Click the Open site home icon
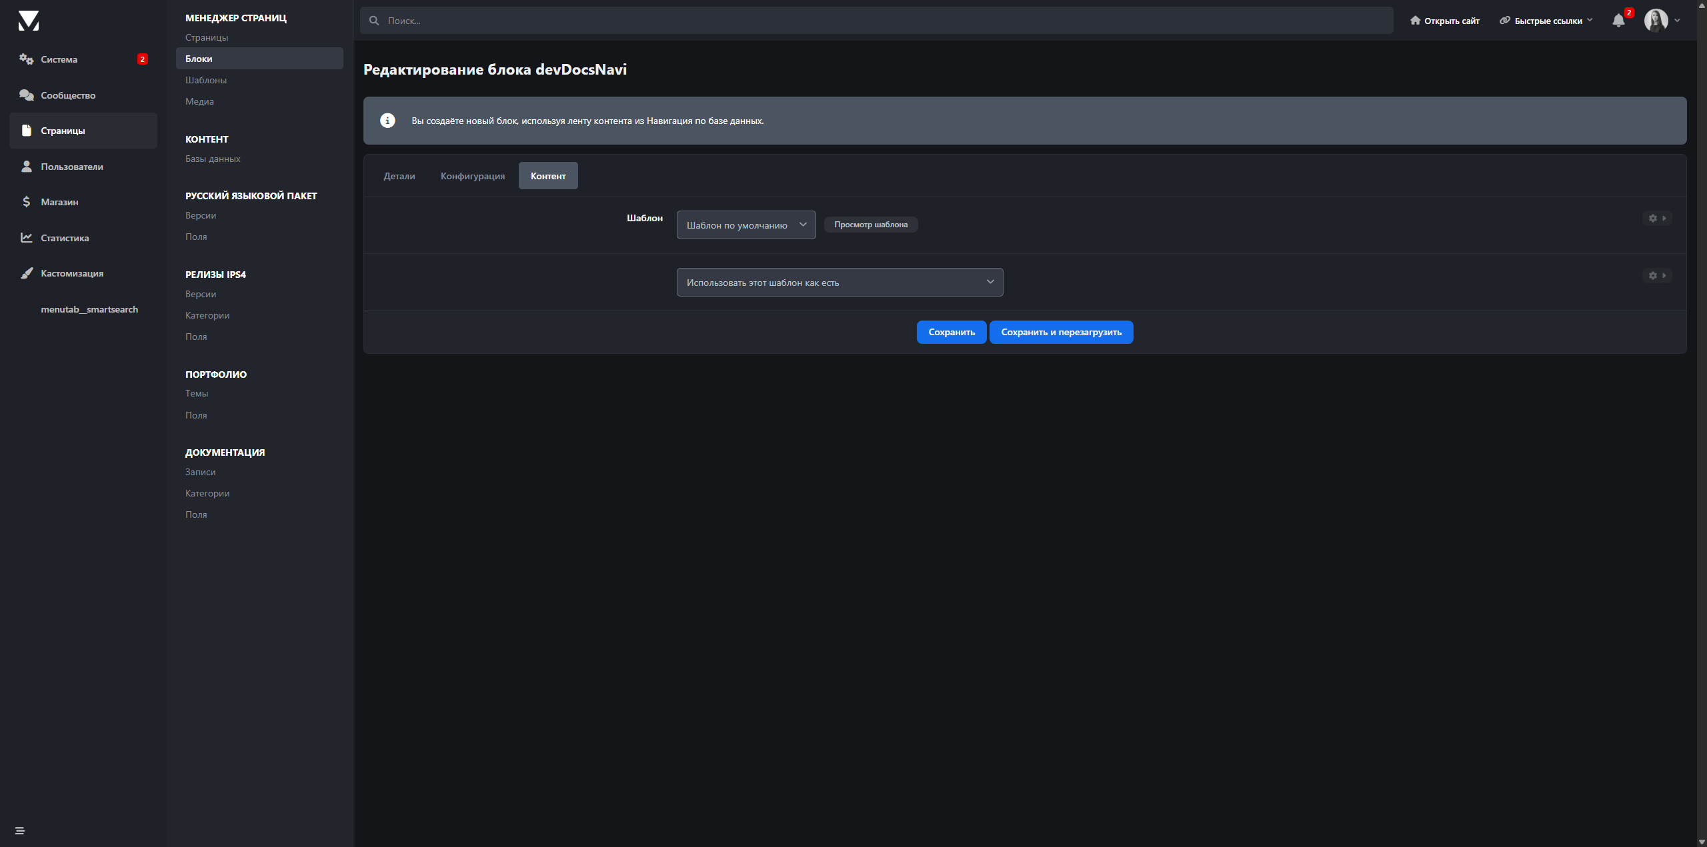 pyautogui.click(x=1415, y=21)
